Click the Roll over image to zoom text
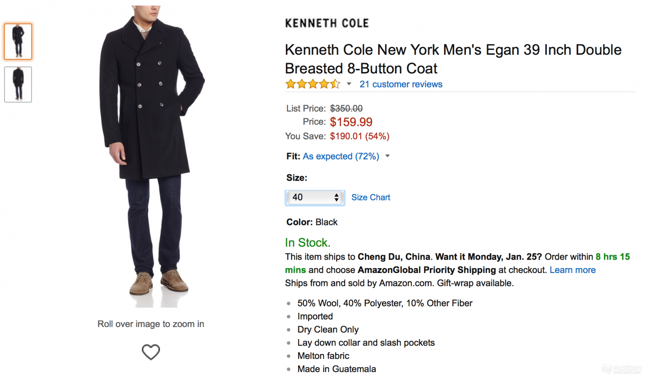Screen dimensions: 646x379 click(x=151, y=324)
